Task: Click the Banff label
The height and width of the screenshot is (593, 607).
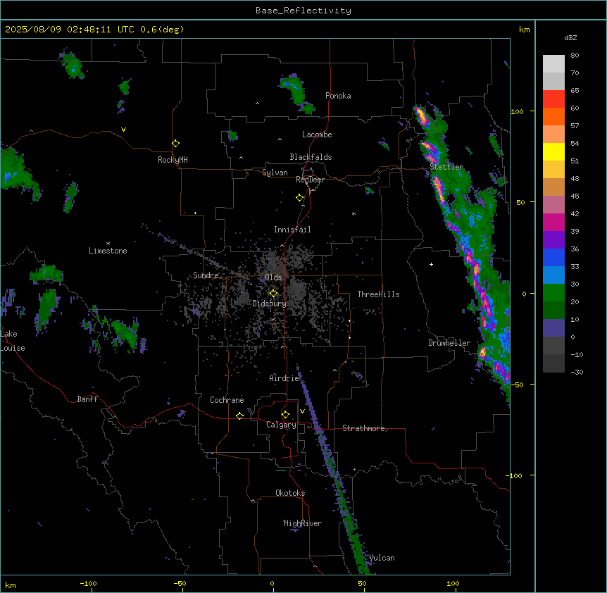Action: tap(87, 399)
